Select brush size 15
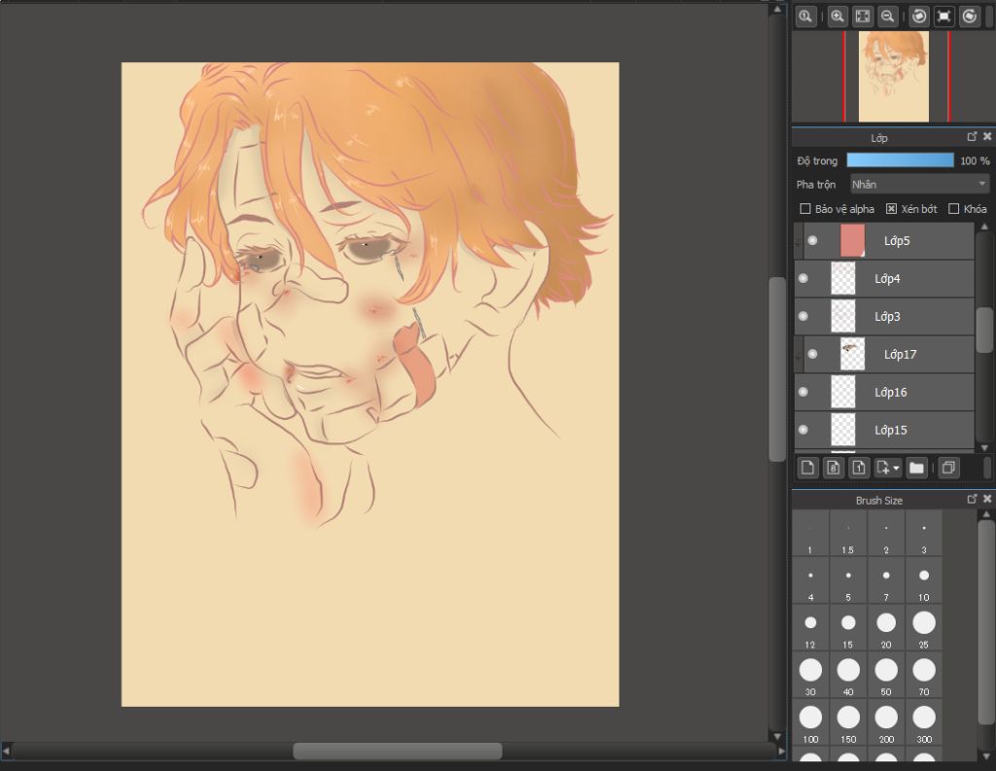The image size is (996, 771). coord(848,628)
